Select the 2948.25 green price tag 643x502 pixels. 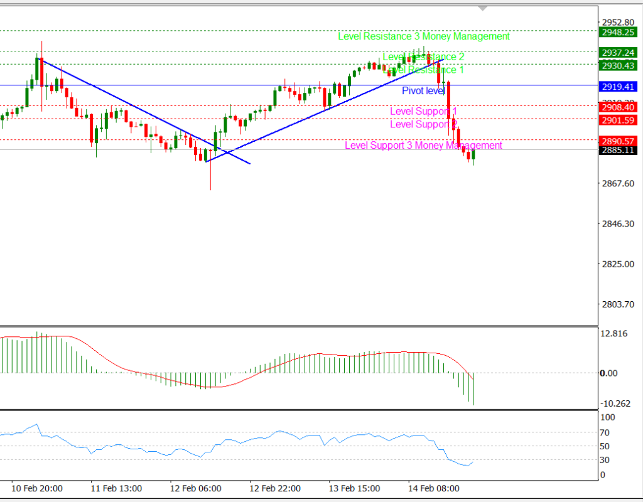tap(619, 32)
